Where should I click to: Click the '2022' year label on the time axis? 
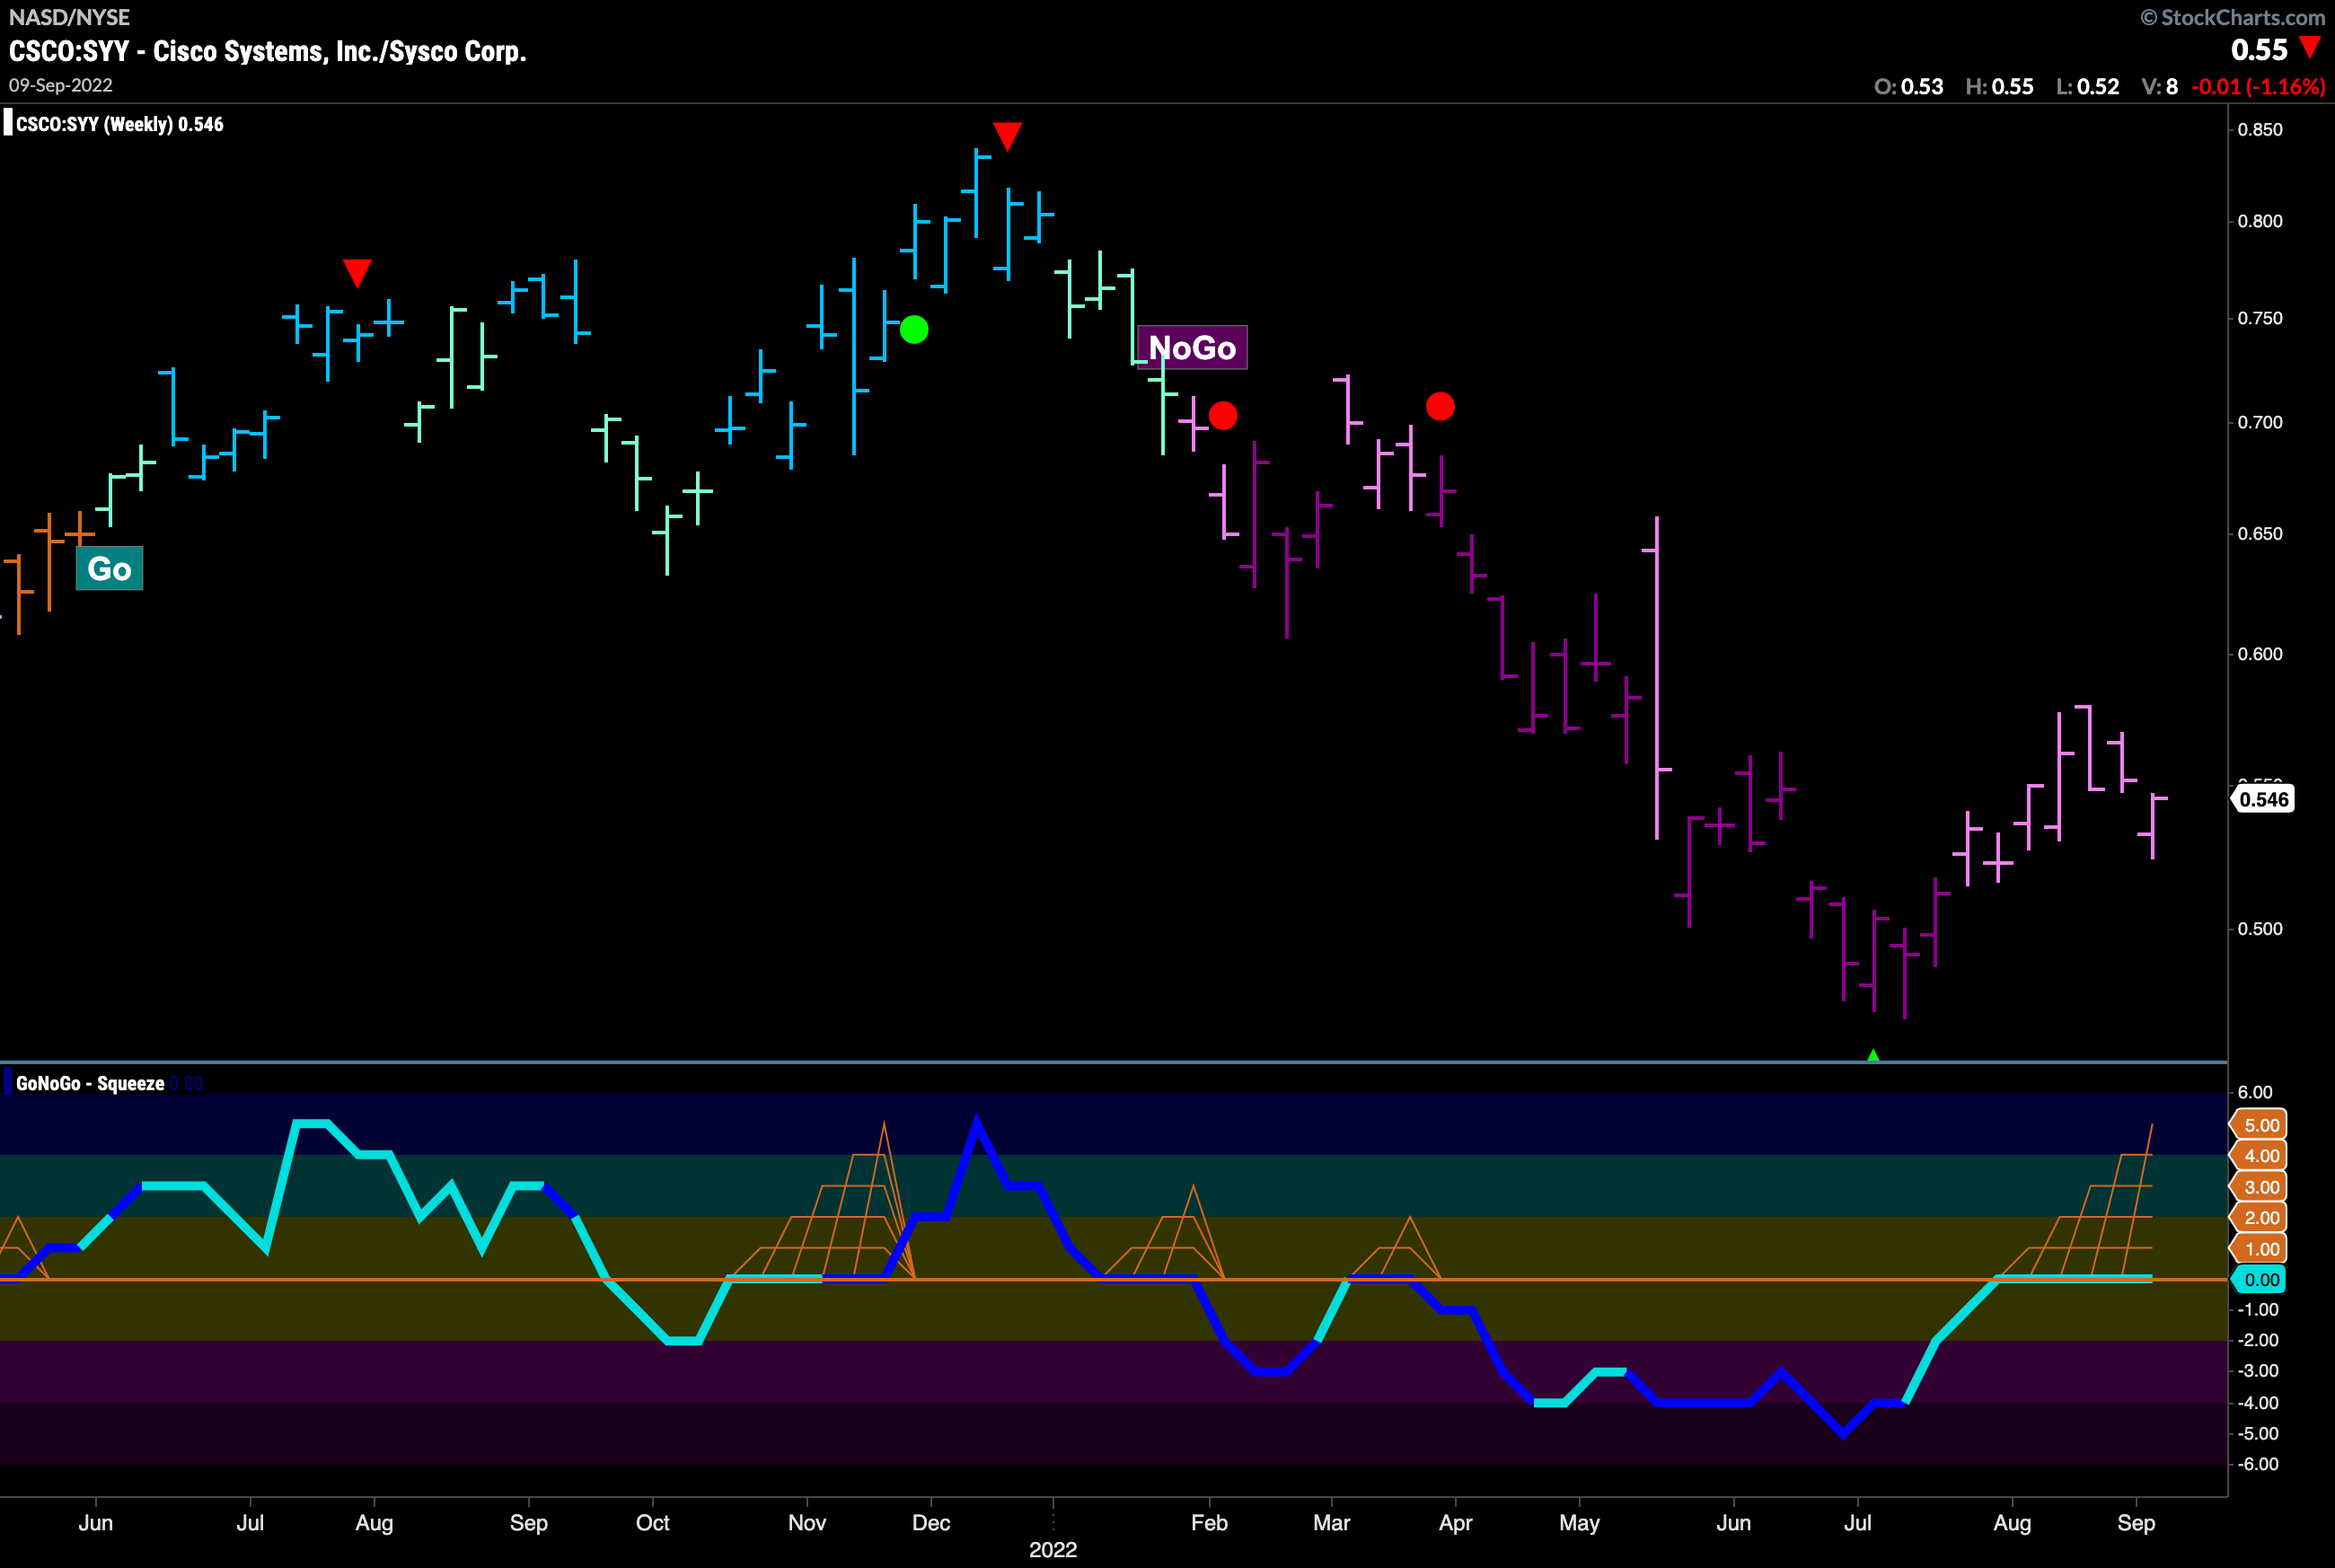pos(1053,1550)
